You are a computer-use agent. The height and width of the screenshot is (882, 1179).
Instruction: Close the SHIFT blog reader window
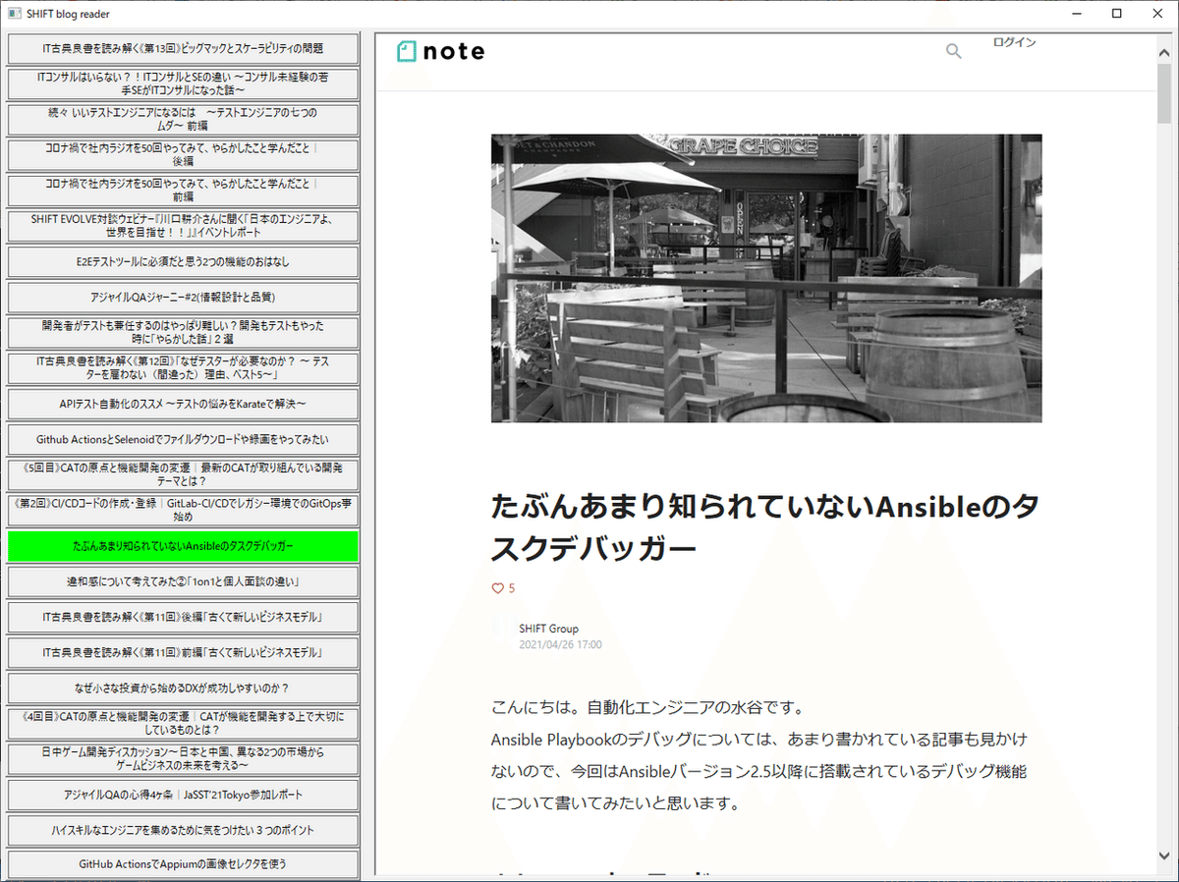tap(1159, 14)
